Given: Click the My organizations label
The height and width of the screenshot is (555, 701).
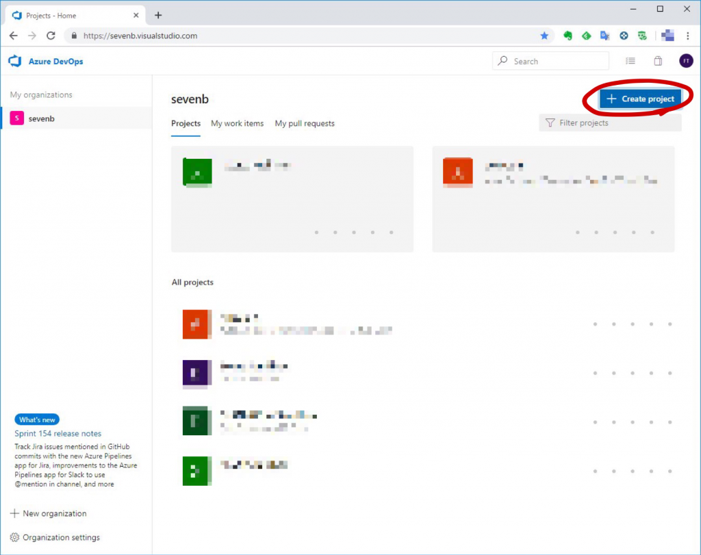Looking at the screenshot, I should [x=41, y=94].
